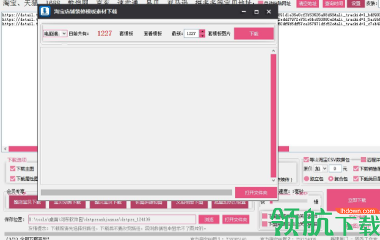Open the 加 price adjustment dropdown
380x240 pixels.
321,169
